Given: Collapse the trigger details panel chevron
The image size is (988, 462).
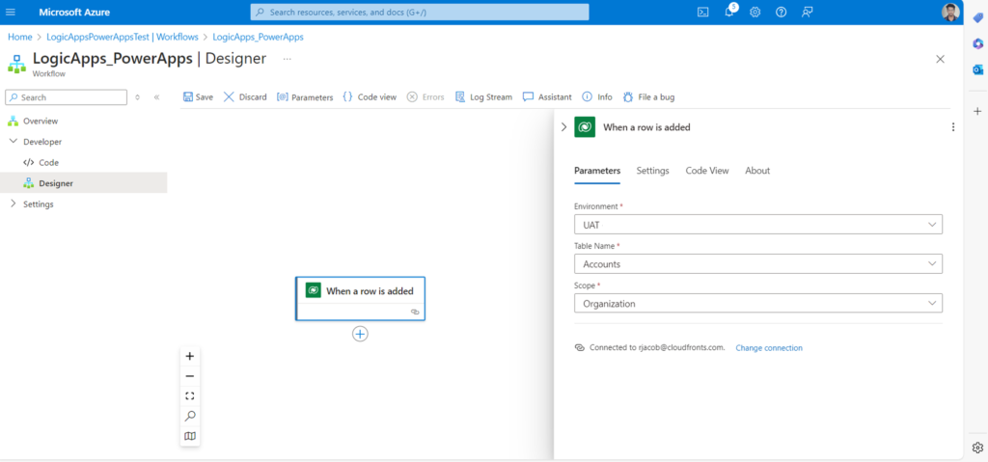Looking at the screenshot, I should 563,127.
